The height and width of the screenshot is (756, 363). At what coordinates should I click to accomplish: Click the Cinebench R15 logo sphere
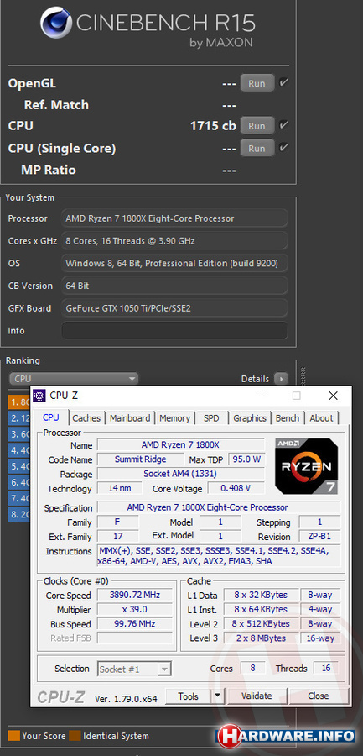[56, 22]
